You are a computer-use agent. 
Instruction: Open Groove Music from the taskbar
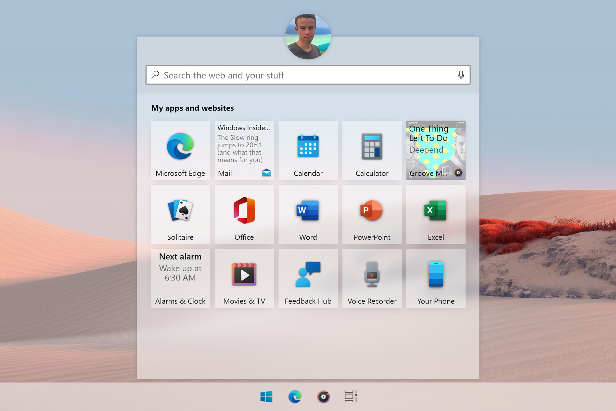(x=323, y=397)
